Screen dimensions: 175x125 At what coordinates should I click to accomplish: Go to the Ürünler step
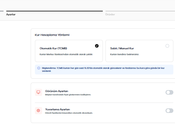coord(110,14)
